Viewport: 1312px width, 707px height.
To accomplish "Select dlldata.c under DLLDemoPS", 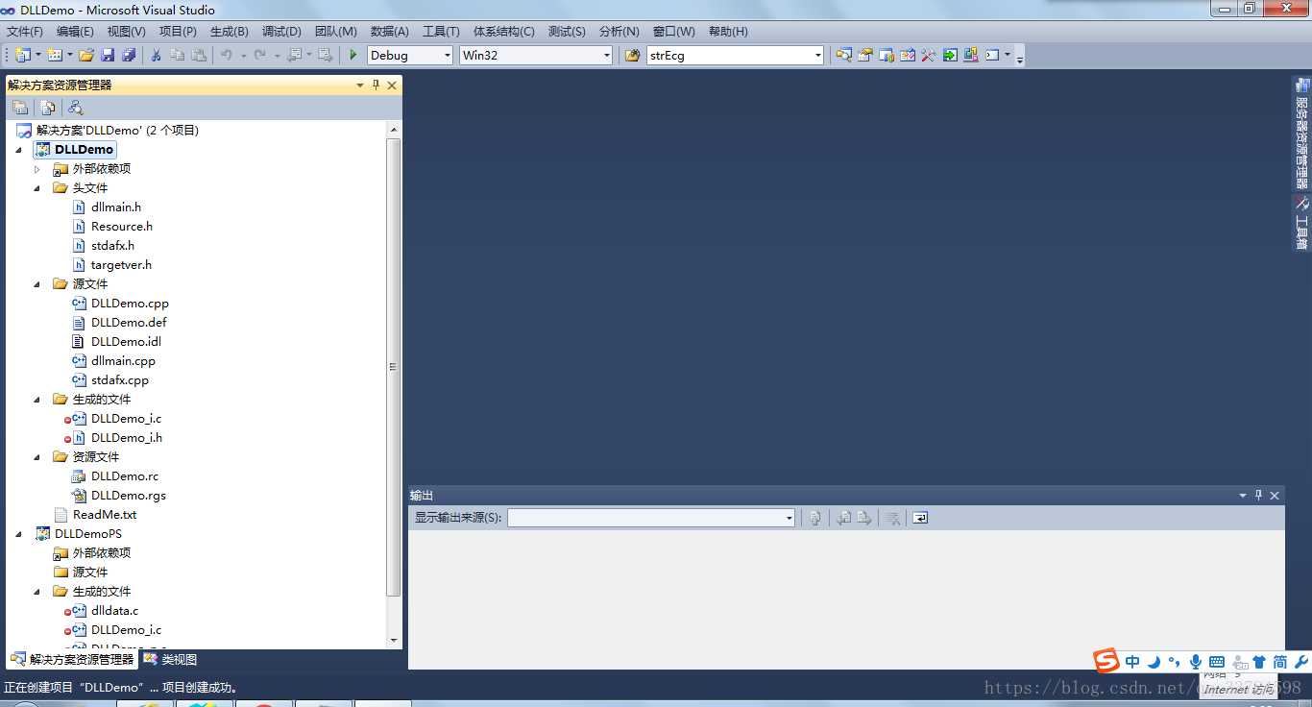I will pyautogui.click(x=114, y=611).
